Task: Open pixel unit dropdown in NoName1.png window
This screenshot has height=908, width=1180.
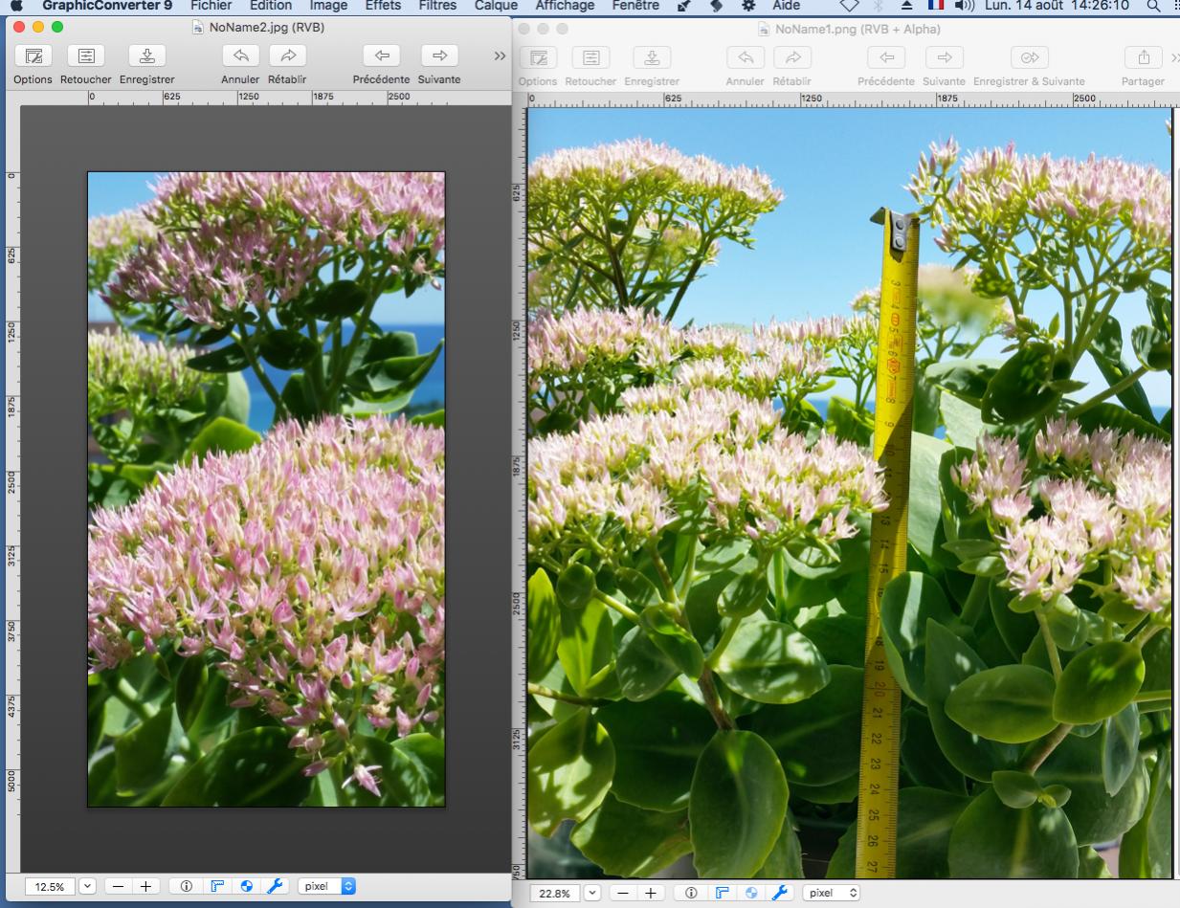Action: 832,894
